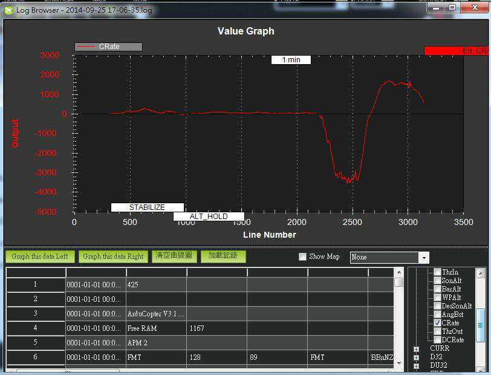Click Graph this data Left button
Viewport: 491px width, 375px height.
[40, 256]
